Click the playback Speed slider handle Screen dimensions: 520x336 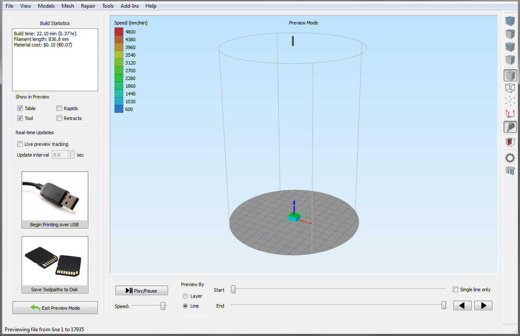(163, 306)
